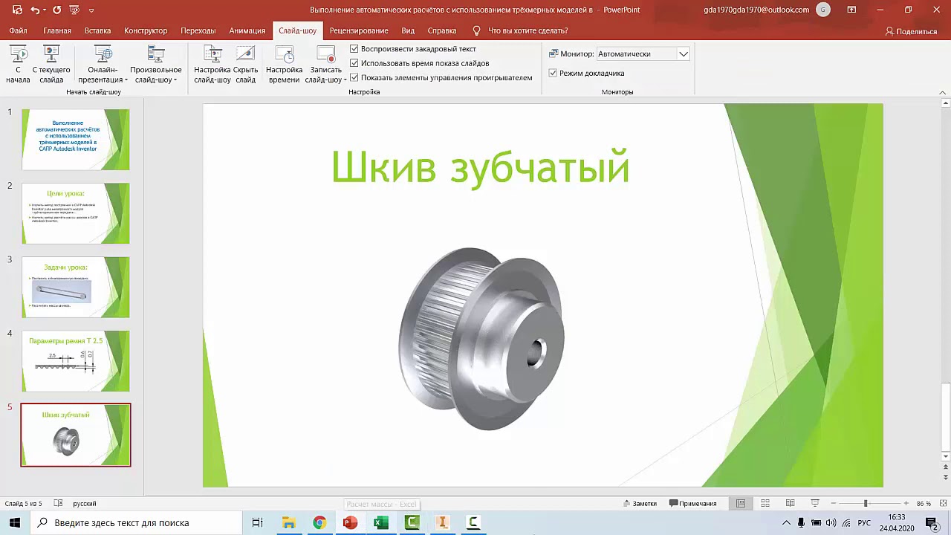This screenshot has width=951, height=535.
Task: Open Монитор combo box Автоматически
Action: coord(643,53)
